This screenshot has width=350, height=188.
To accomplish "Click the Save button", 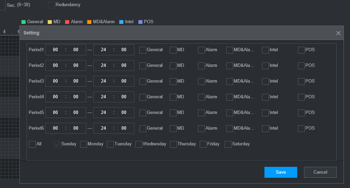I will [x=280, y=172].
